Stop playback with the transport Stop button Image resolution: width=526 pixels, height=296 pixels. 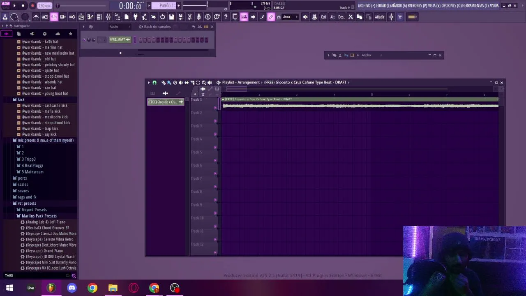pyautogui.click(x=23, y=6)
